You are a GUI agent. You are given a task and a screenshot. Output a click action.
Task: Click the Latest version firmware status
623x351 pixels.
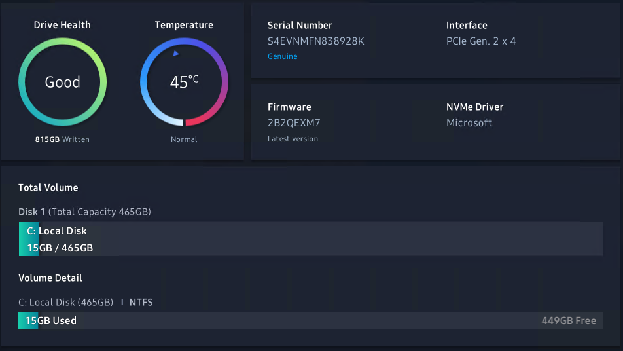click(x=293, y=139)
